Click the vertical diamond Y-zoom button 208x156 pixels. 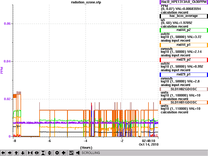click(x=50, y=153)
